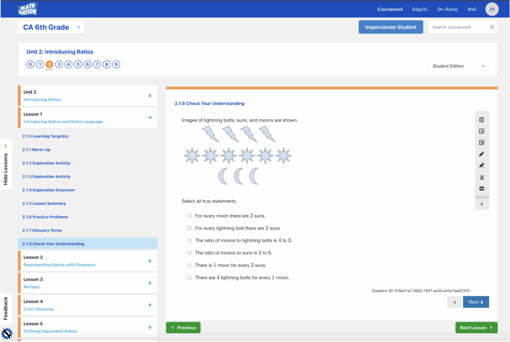Select 'There is 1 moon for every 2 suns'
Image resolution: width=510 pixels, height=342 pixels.
click(189, 265)
